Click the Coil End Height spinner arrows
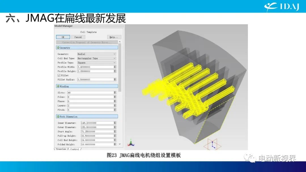306x172 pixels. 115,140
